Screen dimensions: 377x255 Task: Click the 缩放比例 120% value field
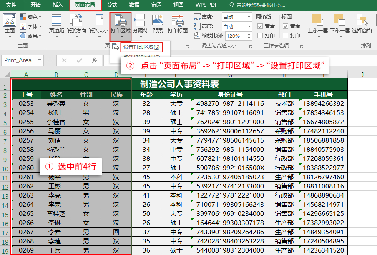coord(236,36)
